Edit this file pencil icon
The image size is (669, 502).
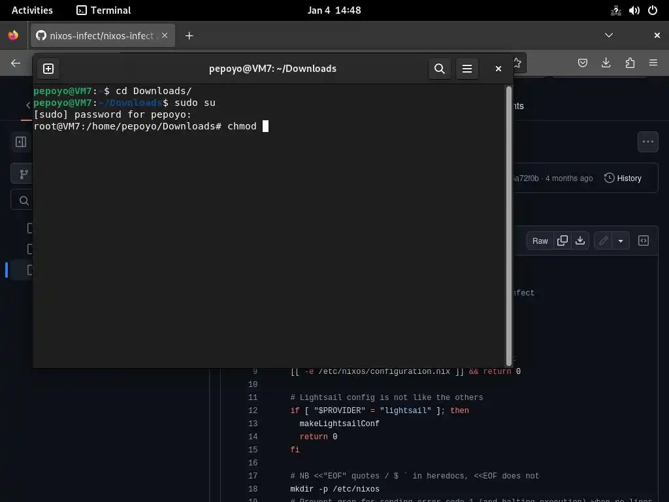603,241
